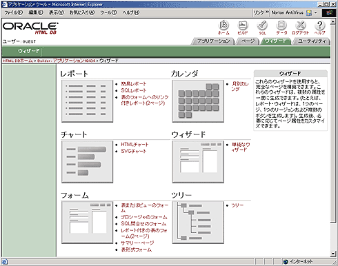Click HTML DBホーム breadcrumb link
The width and height of the screenshot is (338, 266).
point(17,61)
